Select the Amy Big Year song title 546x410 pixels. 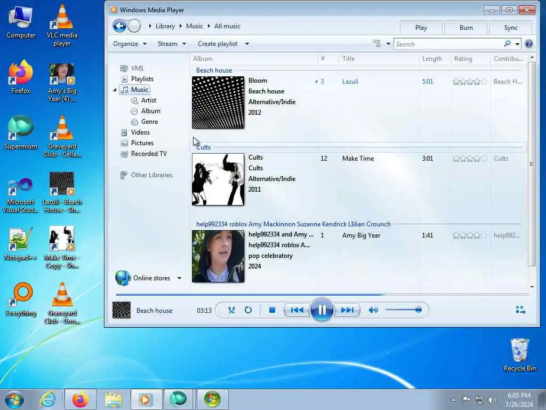point(361,235)
